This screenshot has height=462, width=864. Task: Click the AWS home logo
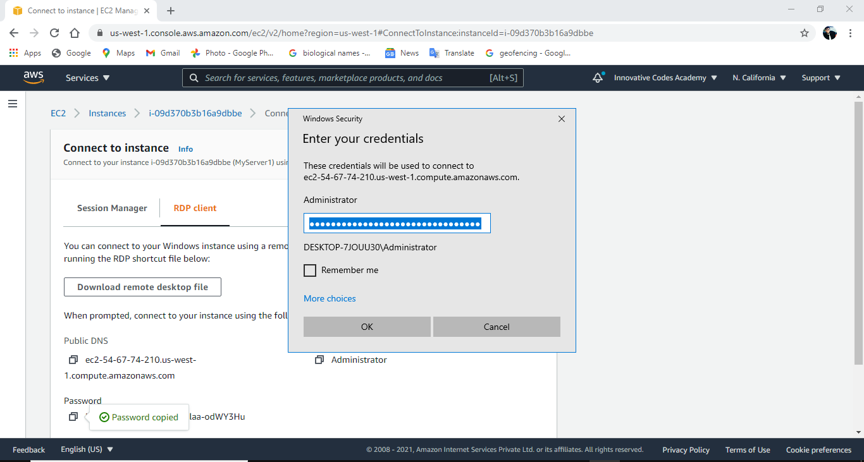point(34,77)
